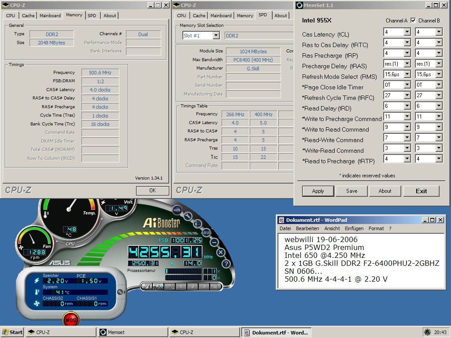Switch to CPU tab in left CPU-Z window

coord(11,15)
